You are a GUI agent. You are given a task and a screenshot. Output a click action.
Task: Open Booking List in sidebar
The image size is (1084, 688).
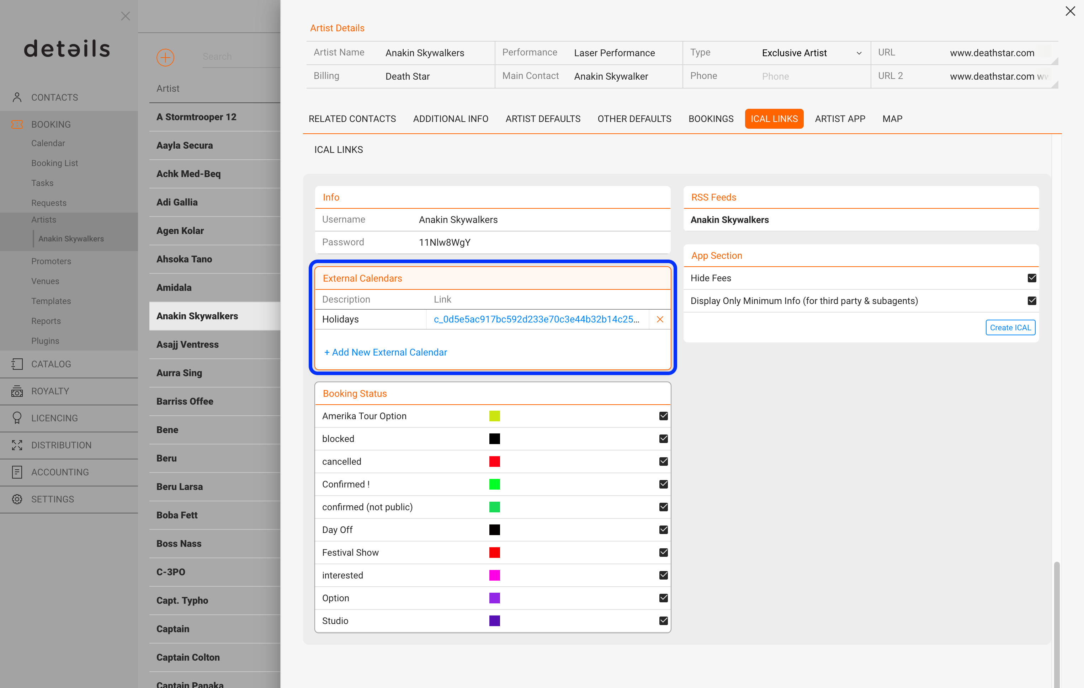(54, 163)
